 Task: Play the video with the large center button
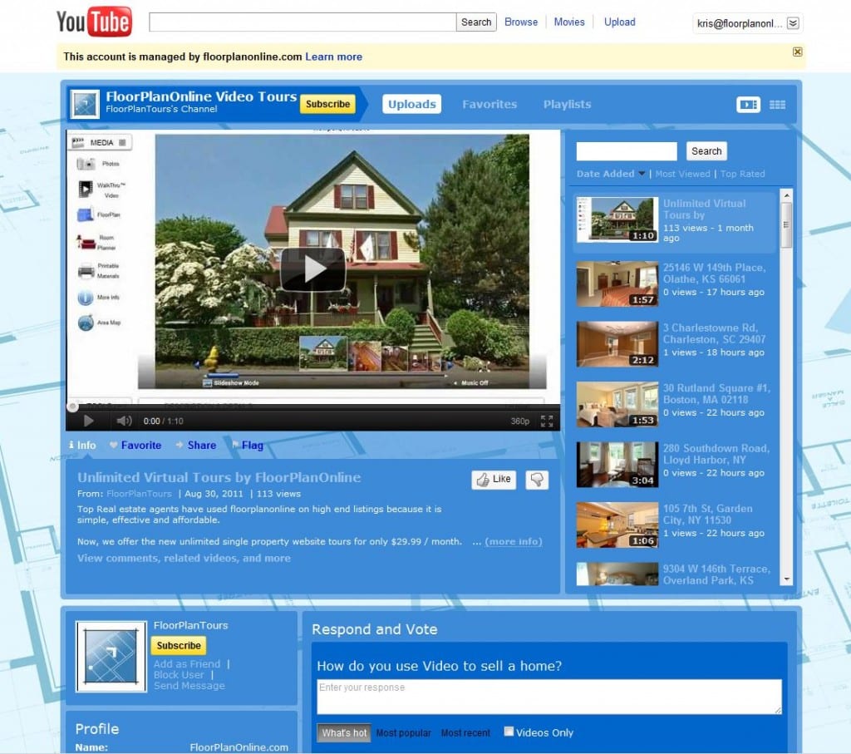click(x=313, y=269)
